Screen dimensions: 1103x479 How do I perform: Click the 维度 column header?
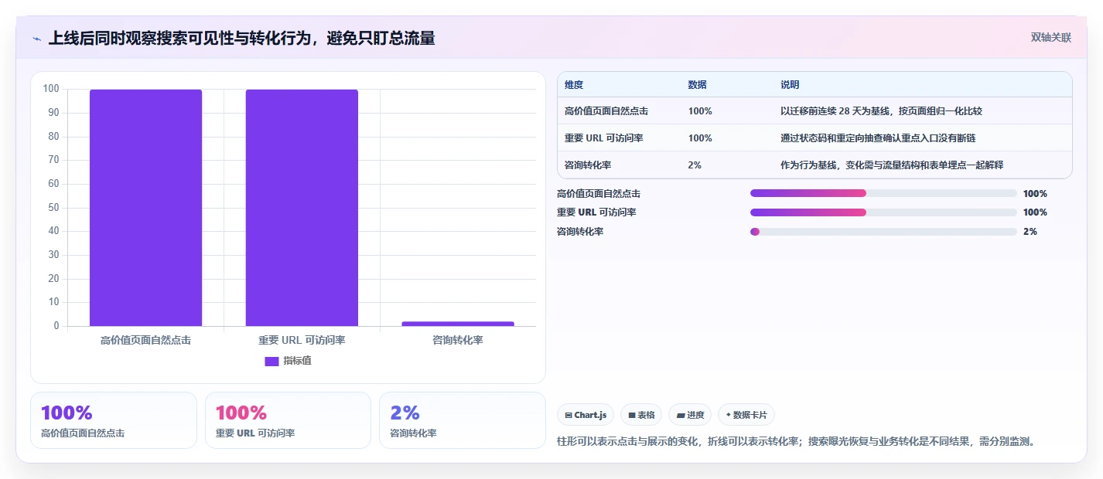point(574,85)
